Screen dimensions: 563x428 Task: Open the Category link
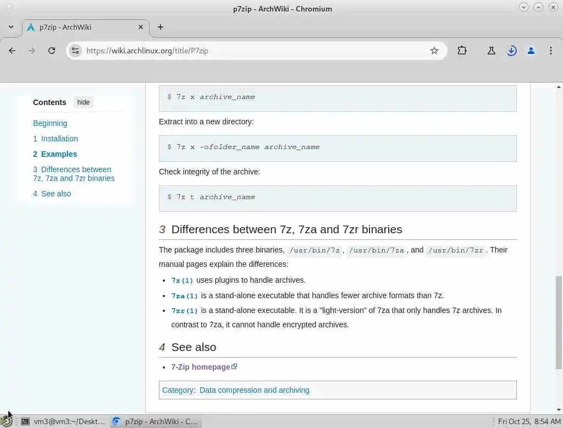(x=178, y=390)
